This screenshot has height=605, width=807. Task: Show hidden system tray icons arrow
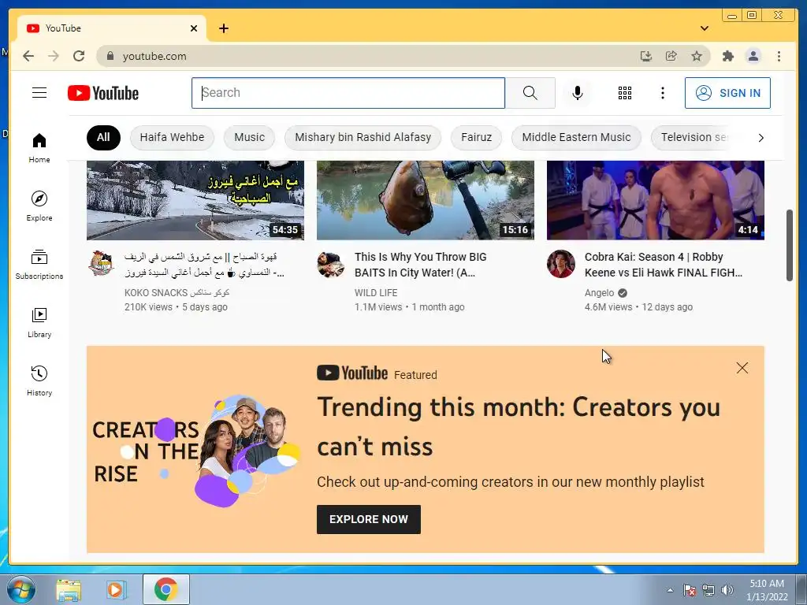pyautogui.click(x=670, y=590)
